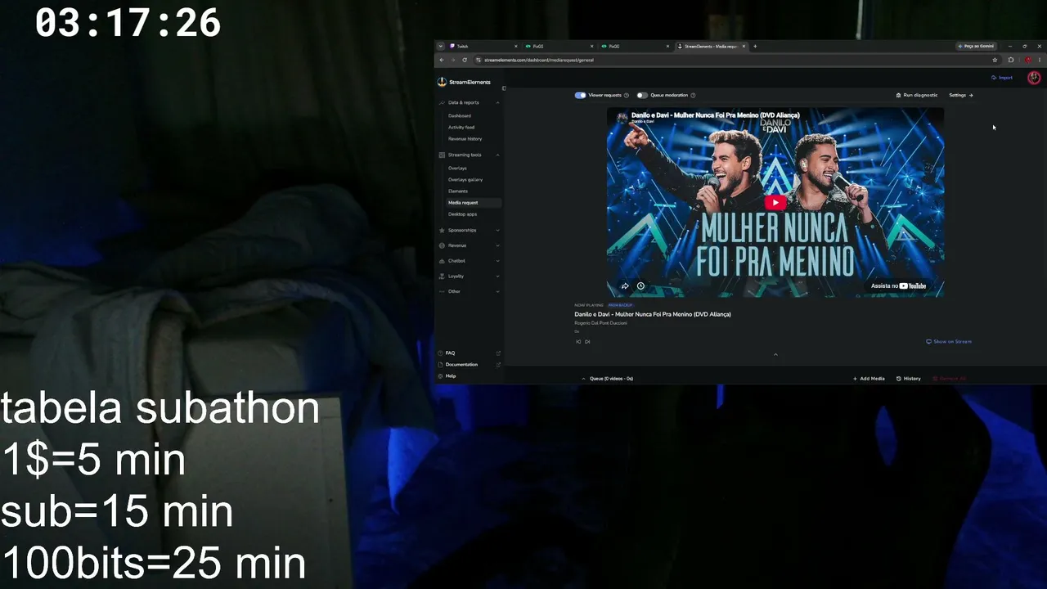Open a new browser tab
1047x589 pixels.
755,47
